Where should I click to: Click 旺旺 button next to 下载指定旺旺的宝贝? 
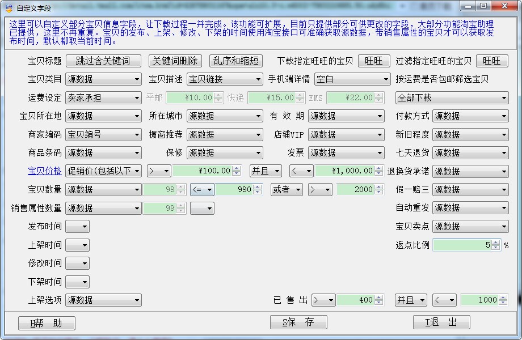click(374, 61)
